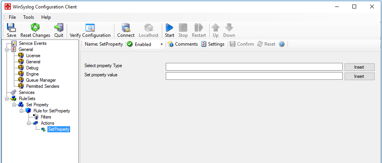This screenshot has width=382, height=163.
Task: Click the Down arrow toolbar icon
Action: click(229, 27)
